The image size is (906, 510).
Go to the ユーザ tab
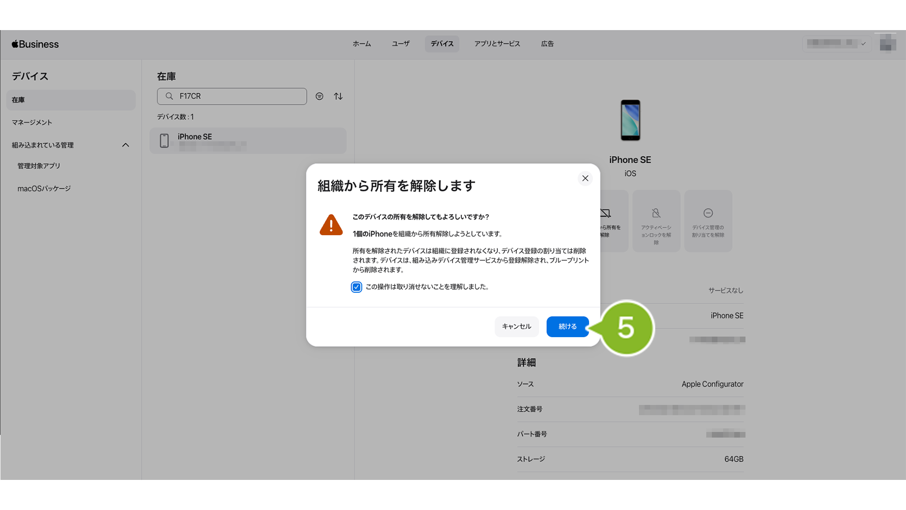click(x=401, y=44)
